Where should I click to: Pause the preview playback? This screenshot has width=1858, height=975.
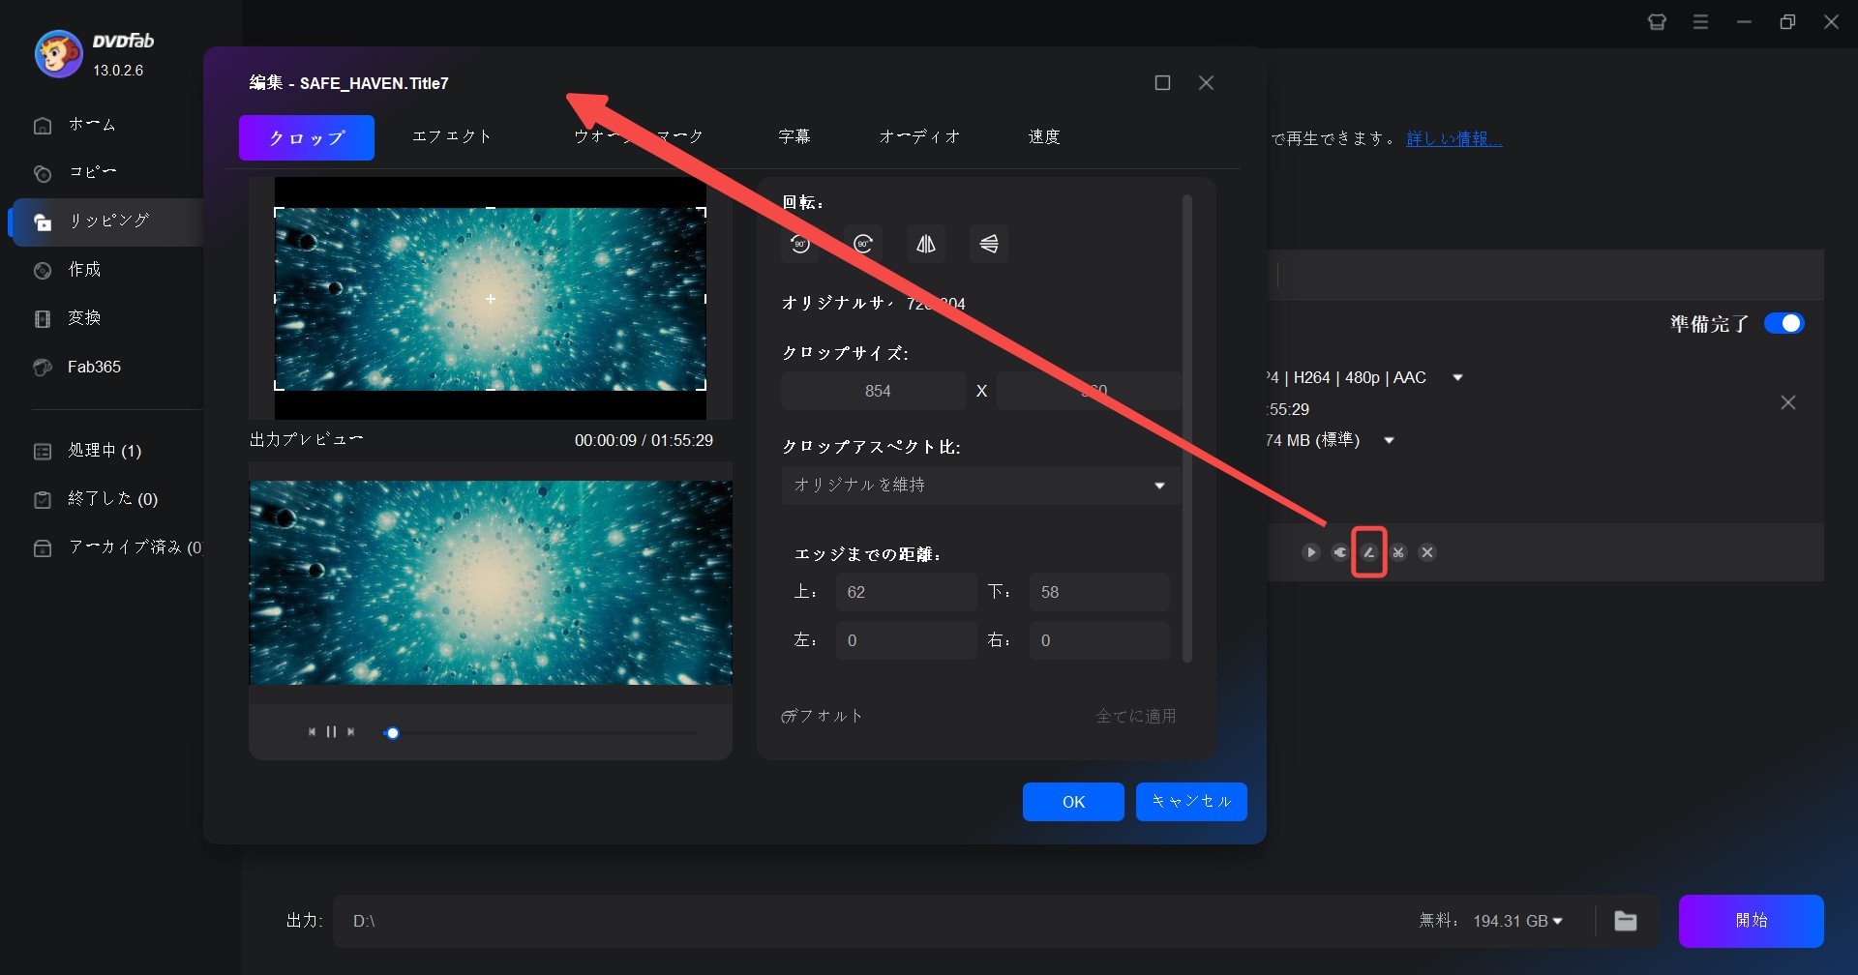pyautogui.click(x=331, y=732)
